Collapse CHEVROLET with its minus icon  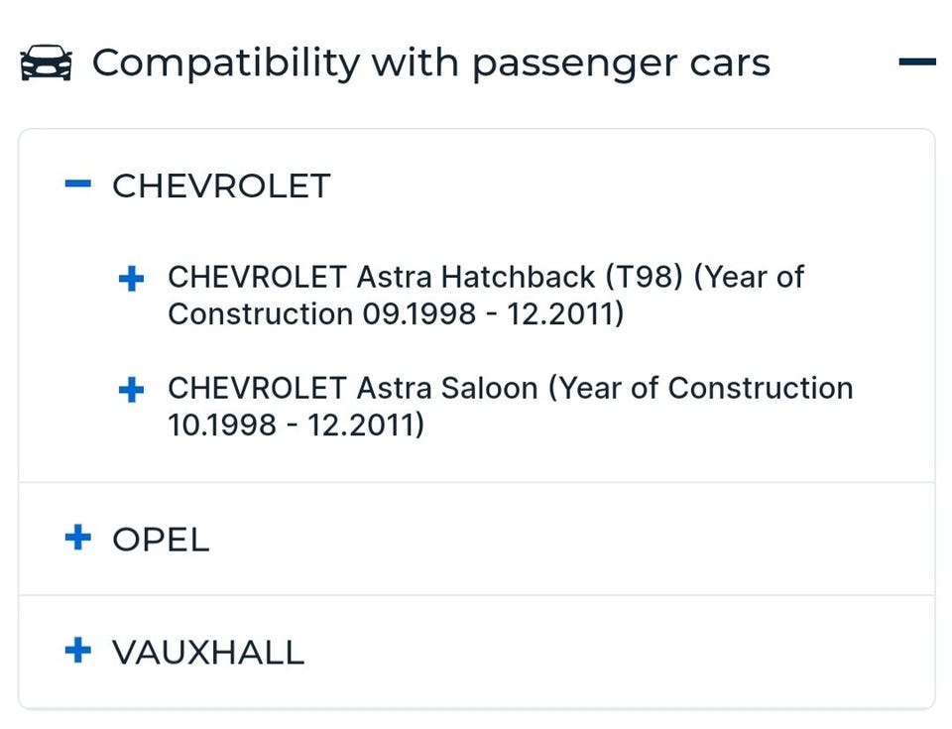coord(77,184)
